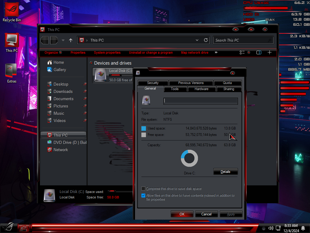The height and width of the screenshot is (233, 310).
Task: Click the gray Free space color swatch
Action: (144, 135)
